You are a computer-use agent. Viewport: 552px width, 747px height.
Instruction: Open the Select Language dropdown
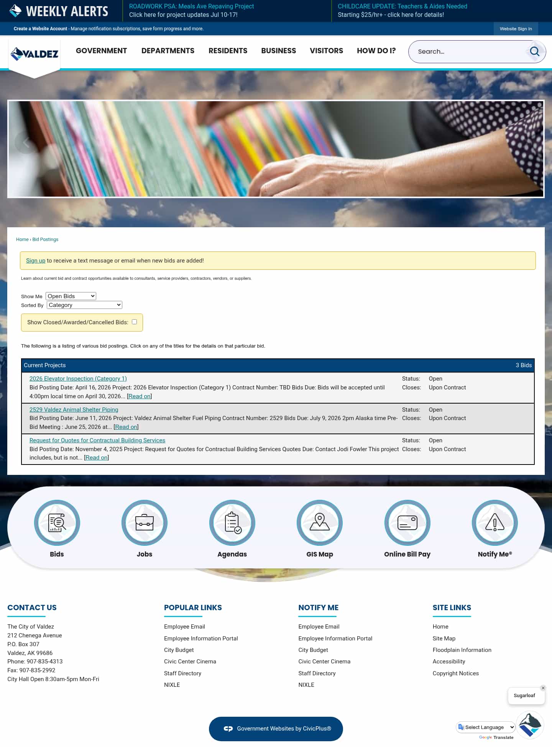click(485, 727)
